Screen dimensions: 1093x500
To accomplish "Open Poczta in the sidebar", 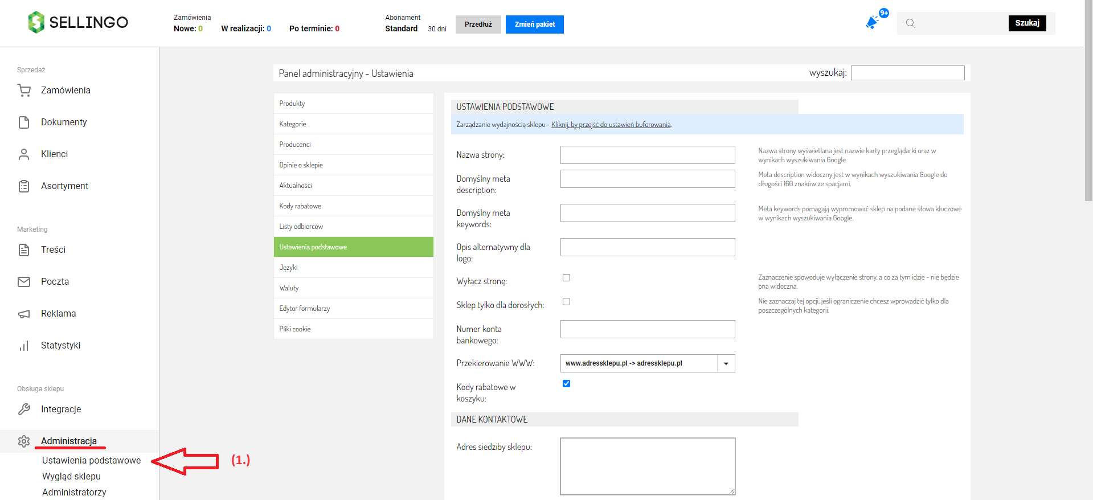I will 55,281.
